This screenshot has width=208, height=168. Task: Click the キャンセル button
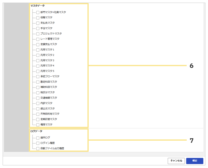[x=176, y=161]
